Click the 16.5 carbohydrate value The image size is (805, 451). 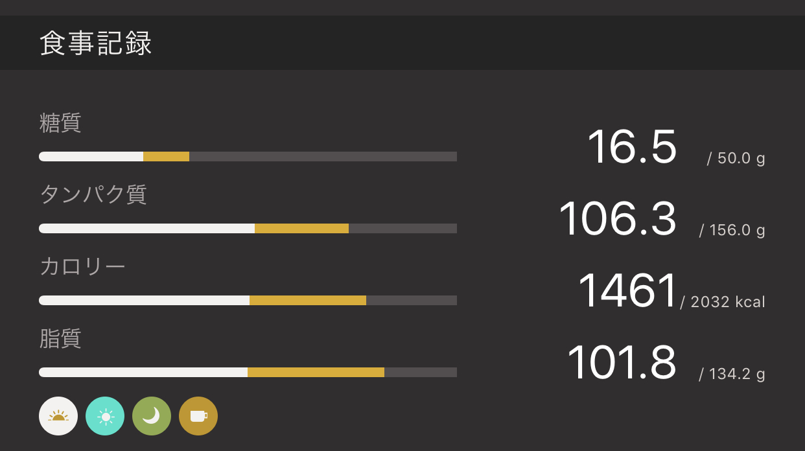coord(631,147)
